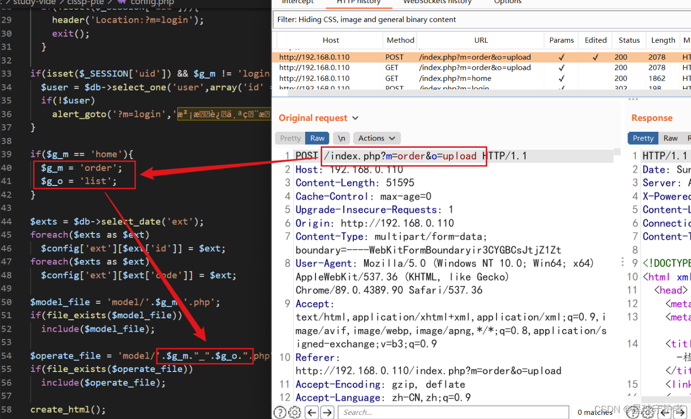The image size is (691, 419).
Task: Click the header('Location:?m=login') code line
Action: (x=128, y=20)
